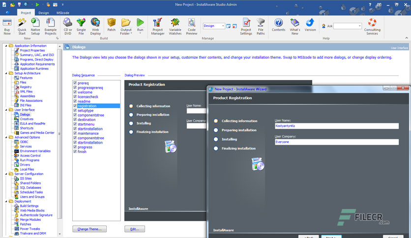Click the User Name field in wizard
The height and width of the screenshot is (238, 411).
click(337, 126)
